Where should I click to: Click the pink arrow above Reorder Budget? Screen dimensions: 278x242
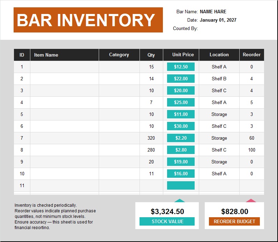[x=251, y=200]
